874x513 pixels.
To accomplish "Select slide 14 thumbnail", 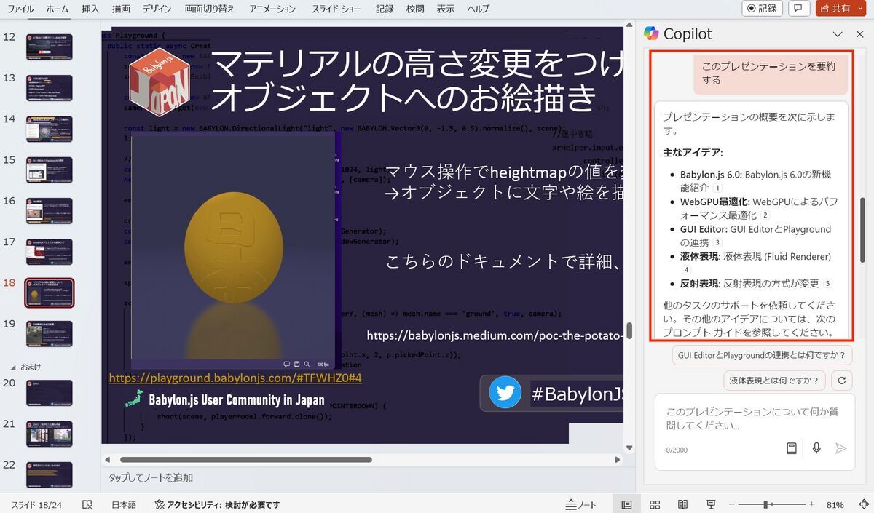I will coord(49,129).
